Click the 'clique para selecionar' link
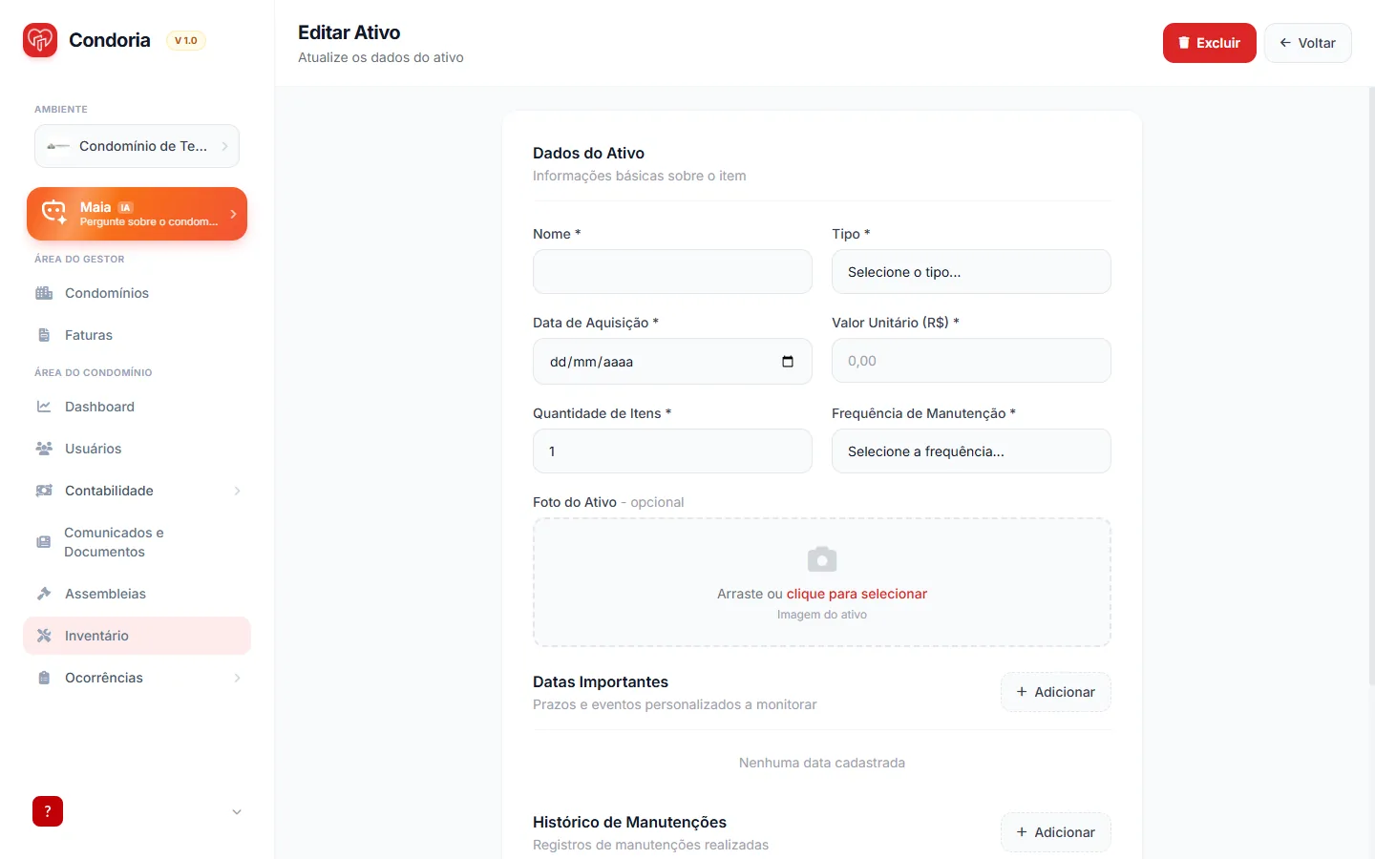 click(857, 594)
